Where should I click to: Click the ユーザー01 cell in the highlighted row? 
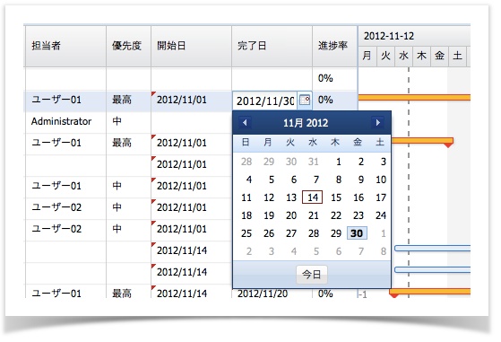click(x=65, y=101)
